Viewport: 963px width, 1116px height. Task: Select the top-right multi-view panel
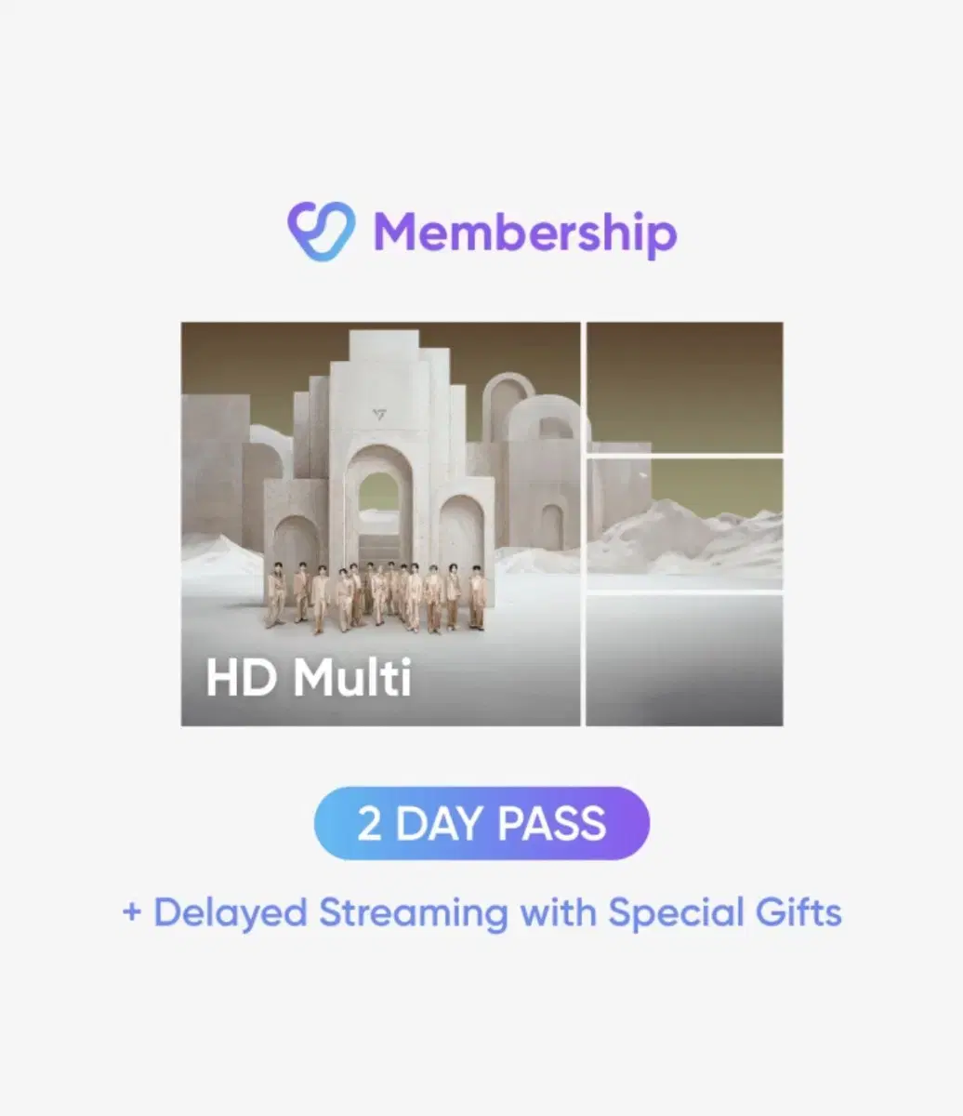pos(685,387)
